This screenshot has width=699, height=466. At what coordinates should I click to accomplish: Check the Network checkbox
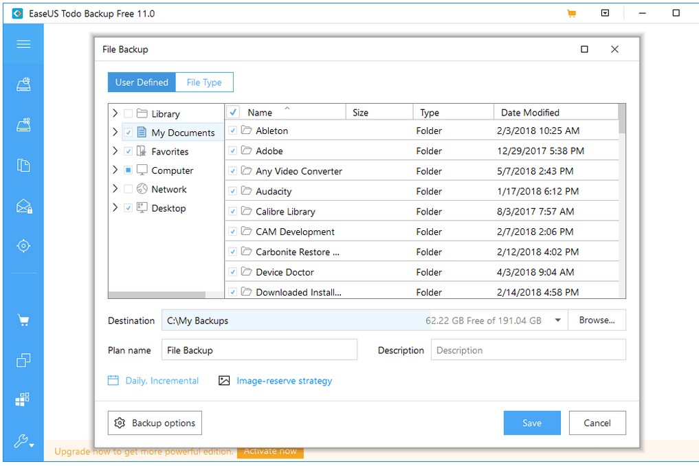pyautogui.click(x=128, y=189)
